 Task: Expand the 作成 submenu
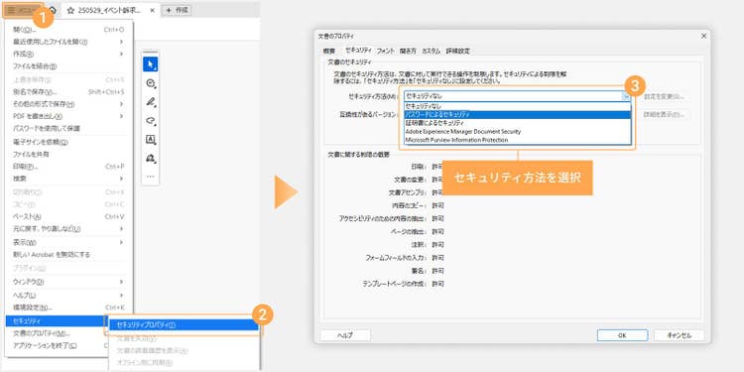tap(69, 55)
